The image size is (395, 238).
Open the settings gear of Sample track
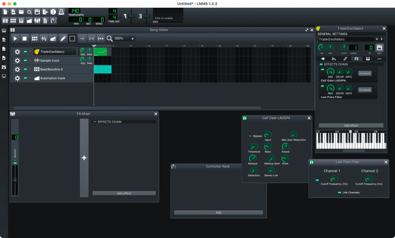(17, 61)
